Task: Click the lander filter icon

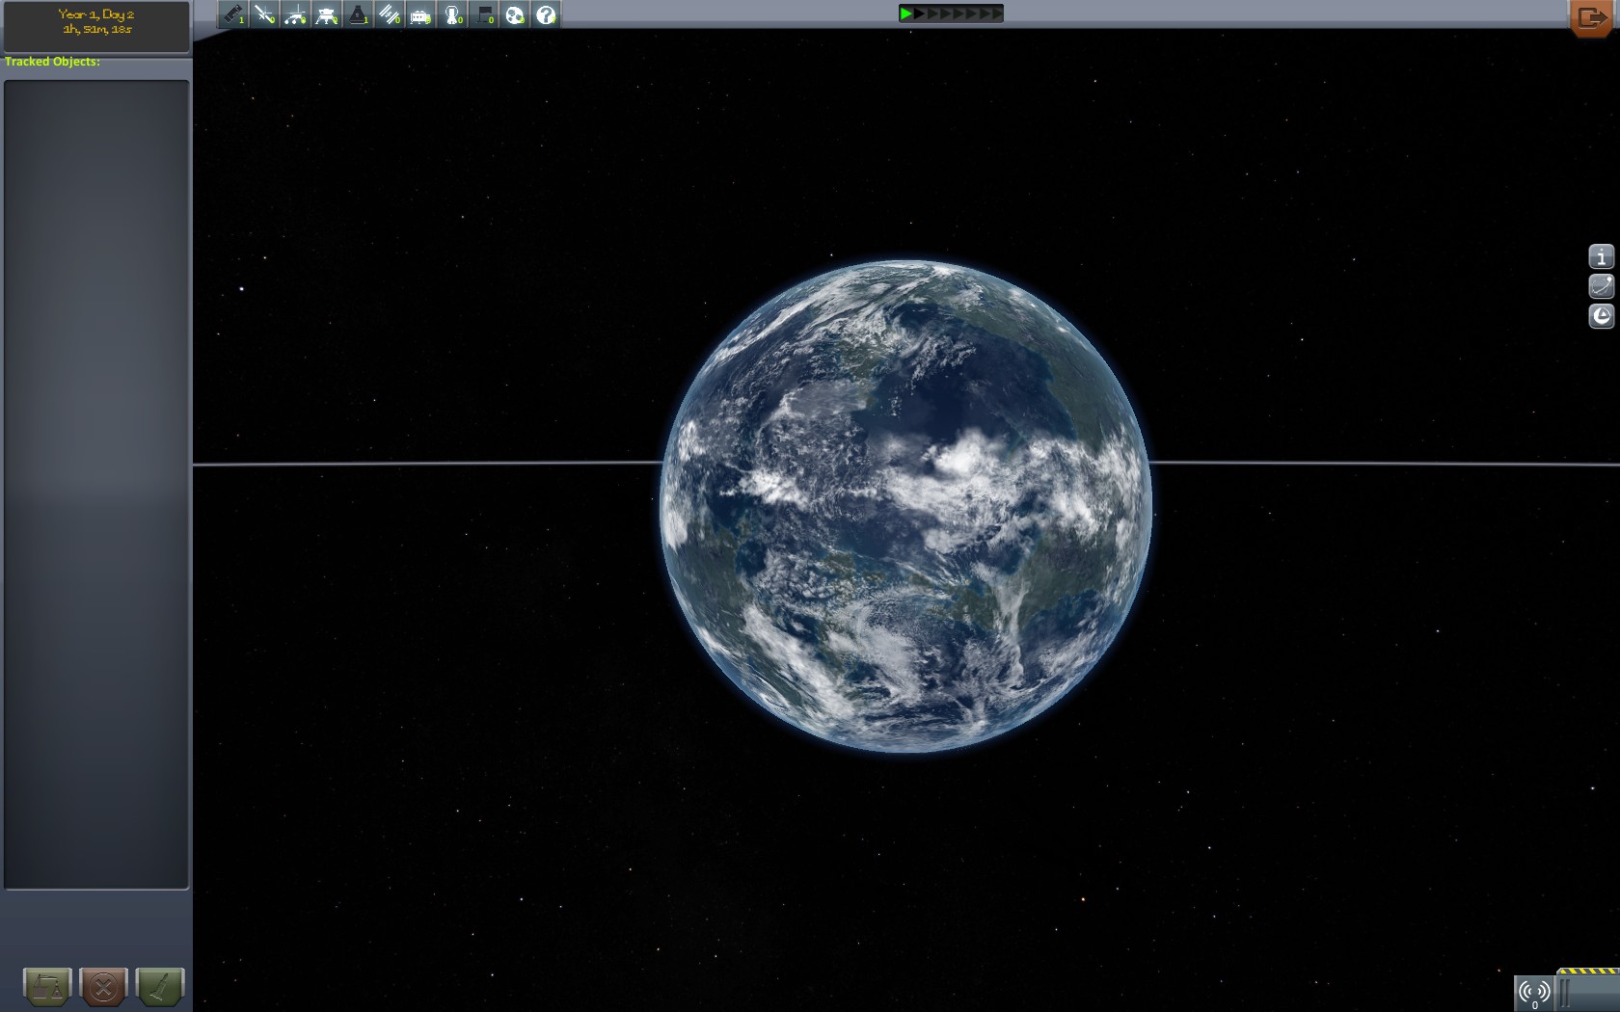Action: (327, 15)
